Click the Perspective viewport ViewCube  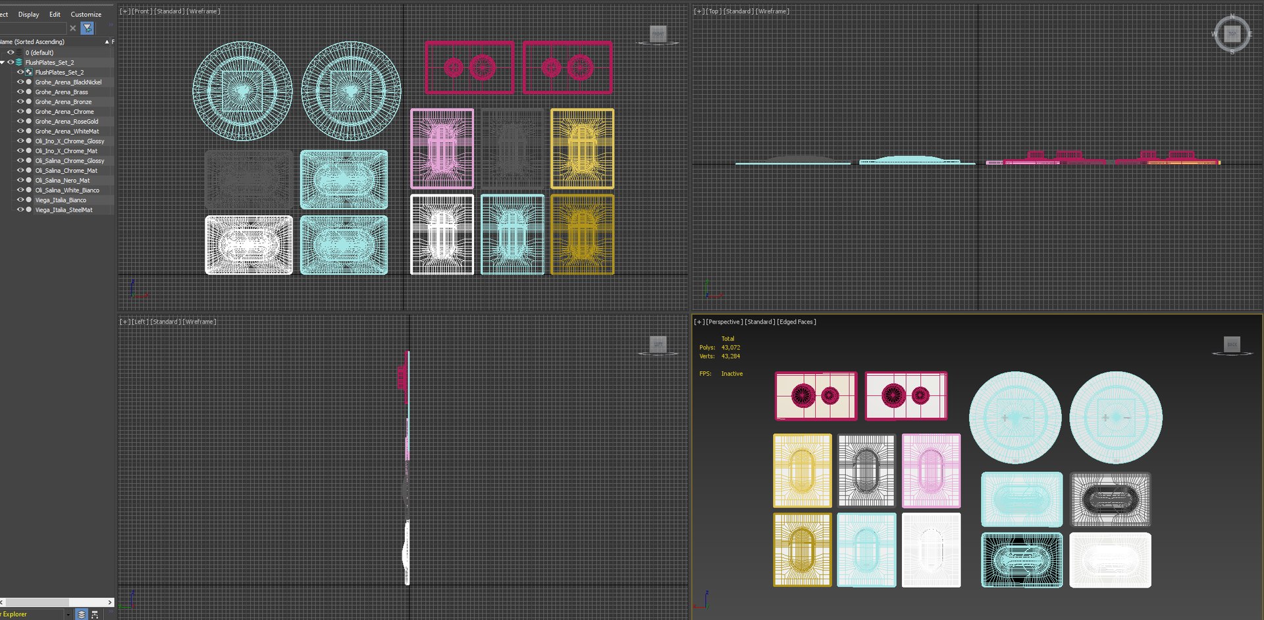pos(1232,344)
